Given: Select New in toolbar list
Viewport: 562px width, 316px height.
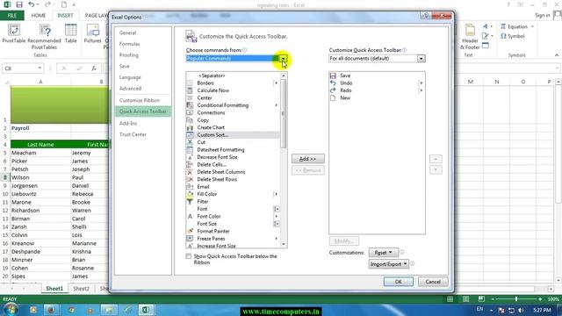Looking at the screenshot, I should click(377, 97).
